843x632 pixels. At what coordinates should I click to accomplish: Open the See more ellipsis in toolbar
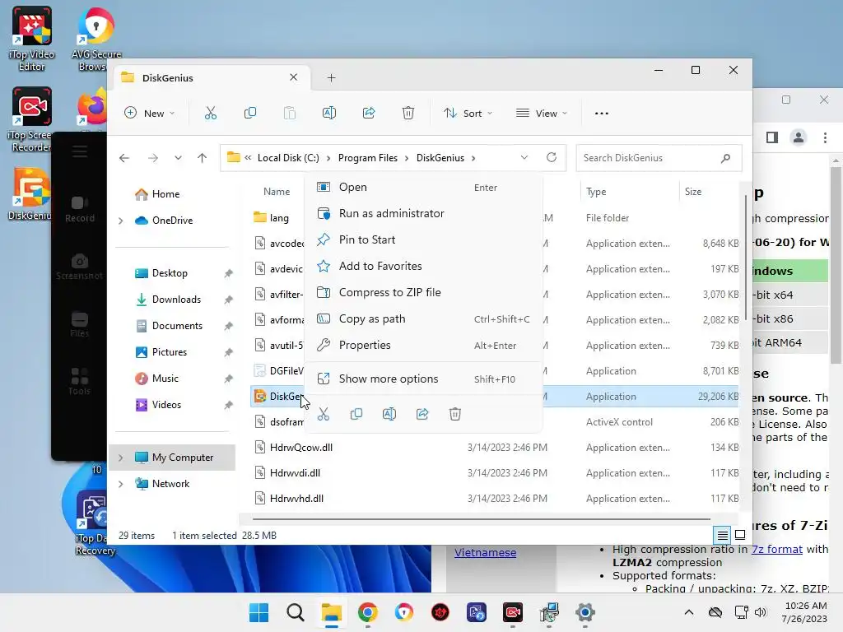(602, 114)
